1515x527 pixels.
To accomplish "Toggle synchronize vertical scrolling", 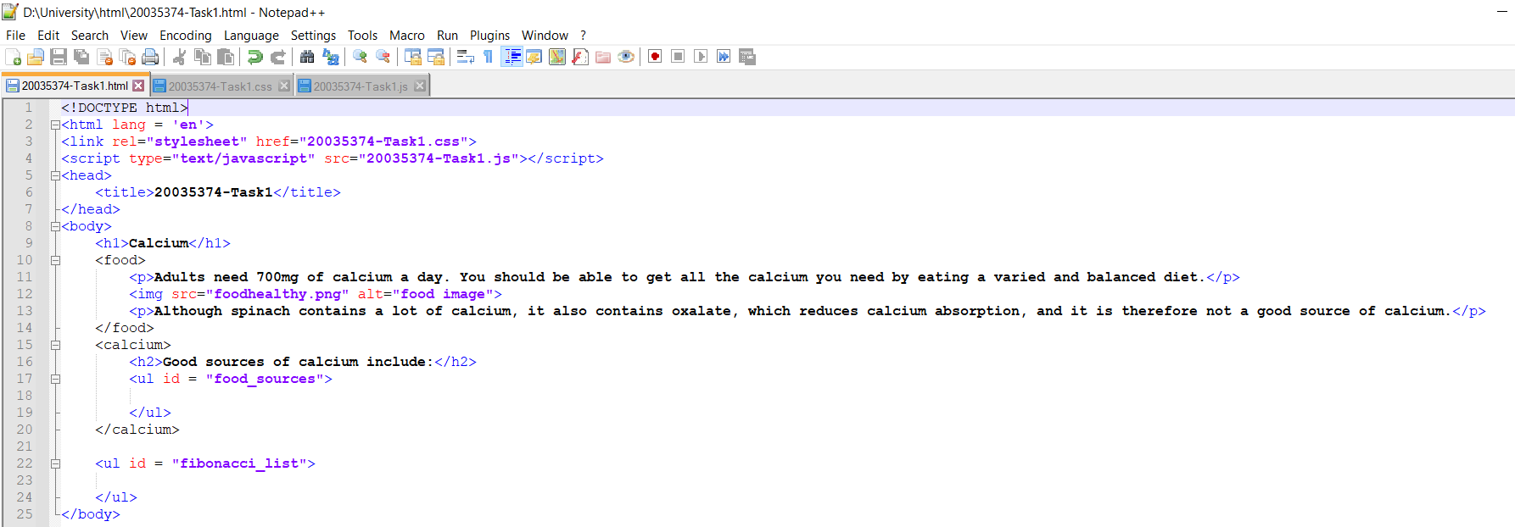I will pyautogui.click(x=412, y=57).
